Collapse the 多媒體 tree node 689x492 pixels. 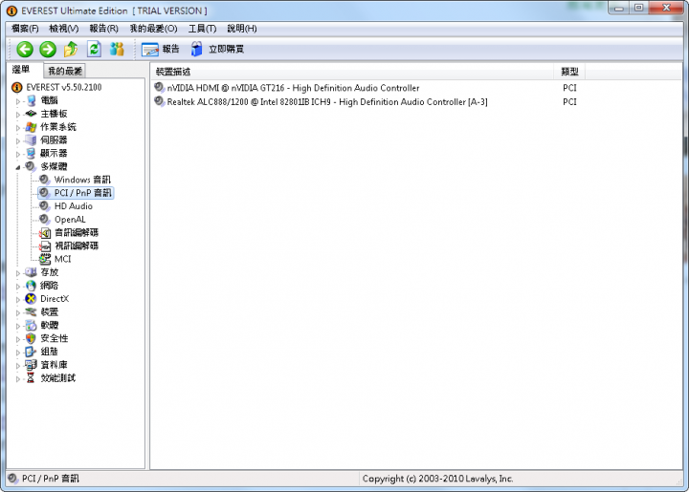click(x=18, y=167)
